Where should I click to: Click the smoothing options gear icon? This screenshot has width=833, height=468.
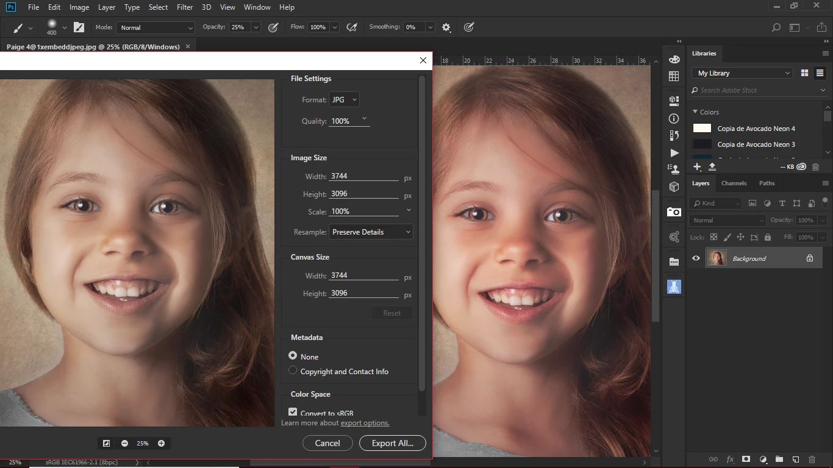446,27
